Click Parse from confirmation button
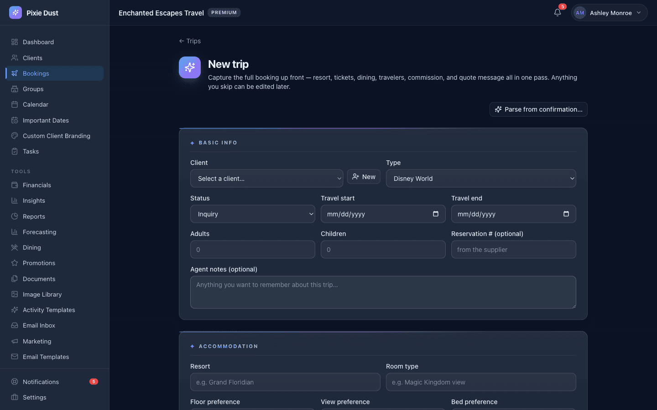The width and height of the screenshot is (657, 410). pos(538,109)
